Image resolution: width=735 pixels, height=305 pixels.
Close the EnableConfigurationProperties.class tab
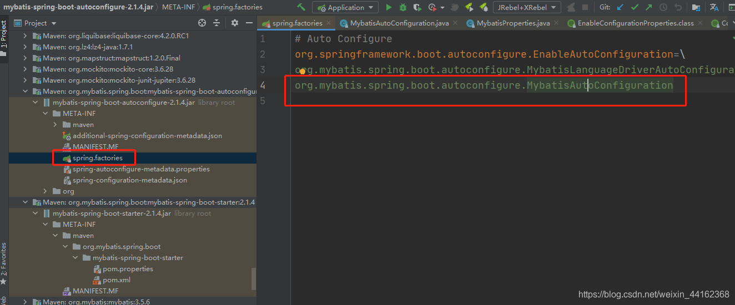pyautogui.click(x=700, y=23)
